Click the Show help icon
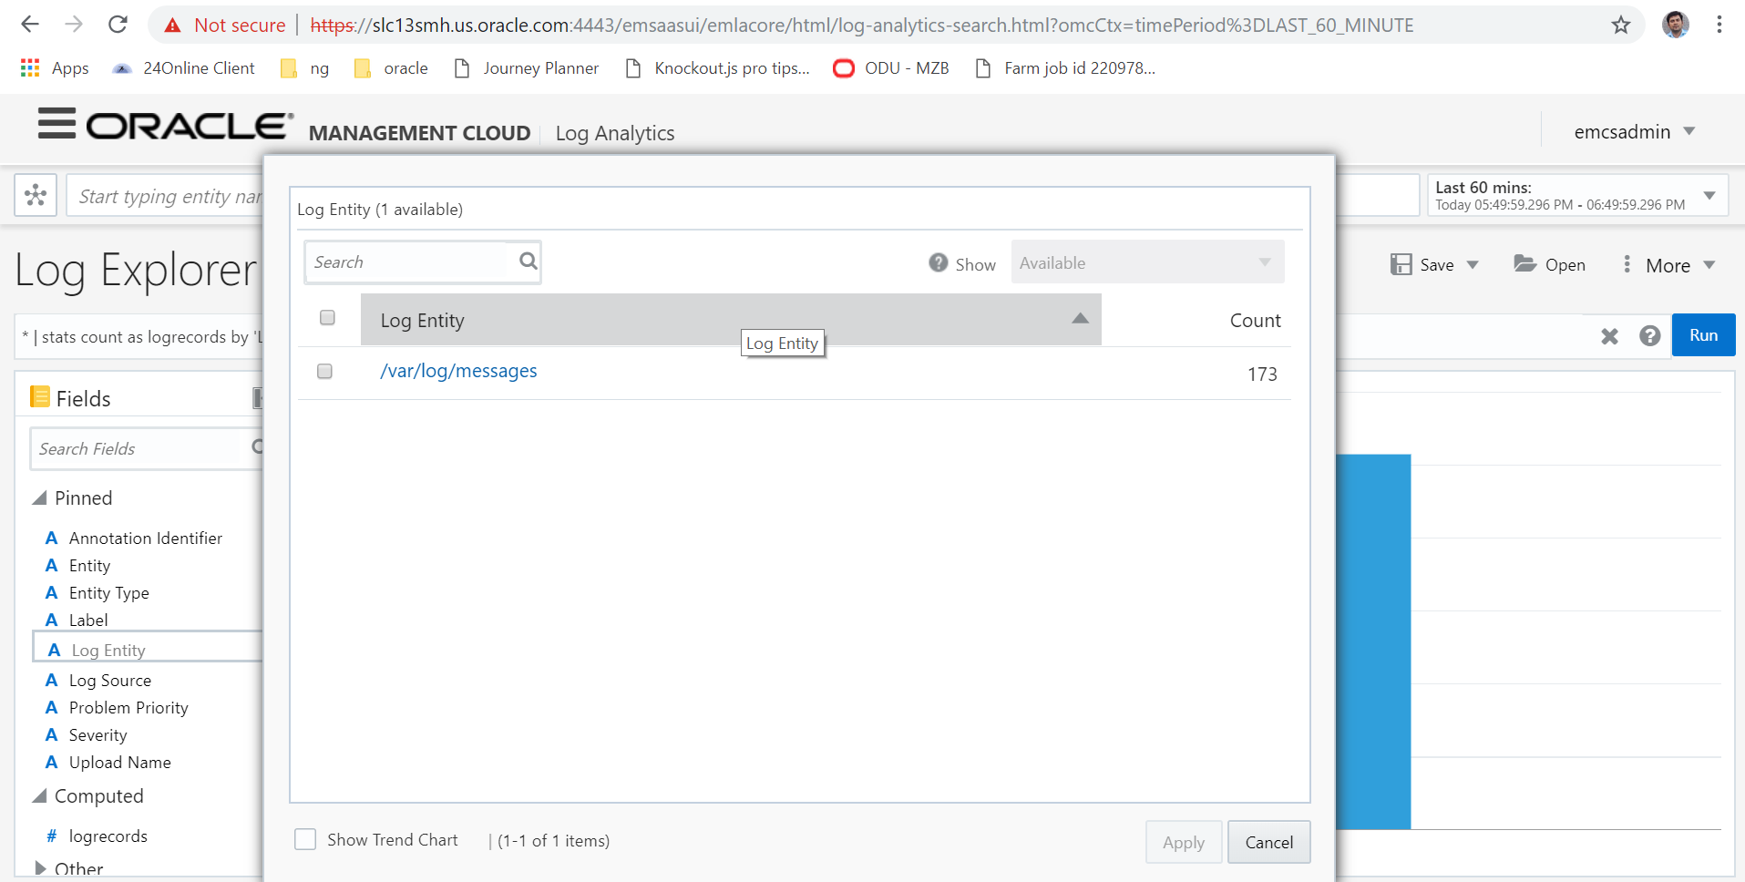The width and height of the screenshot is (1745, 882). 938,262
